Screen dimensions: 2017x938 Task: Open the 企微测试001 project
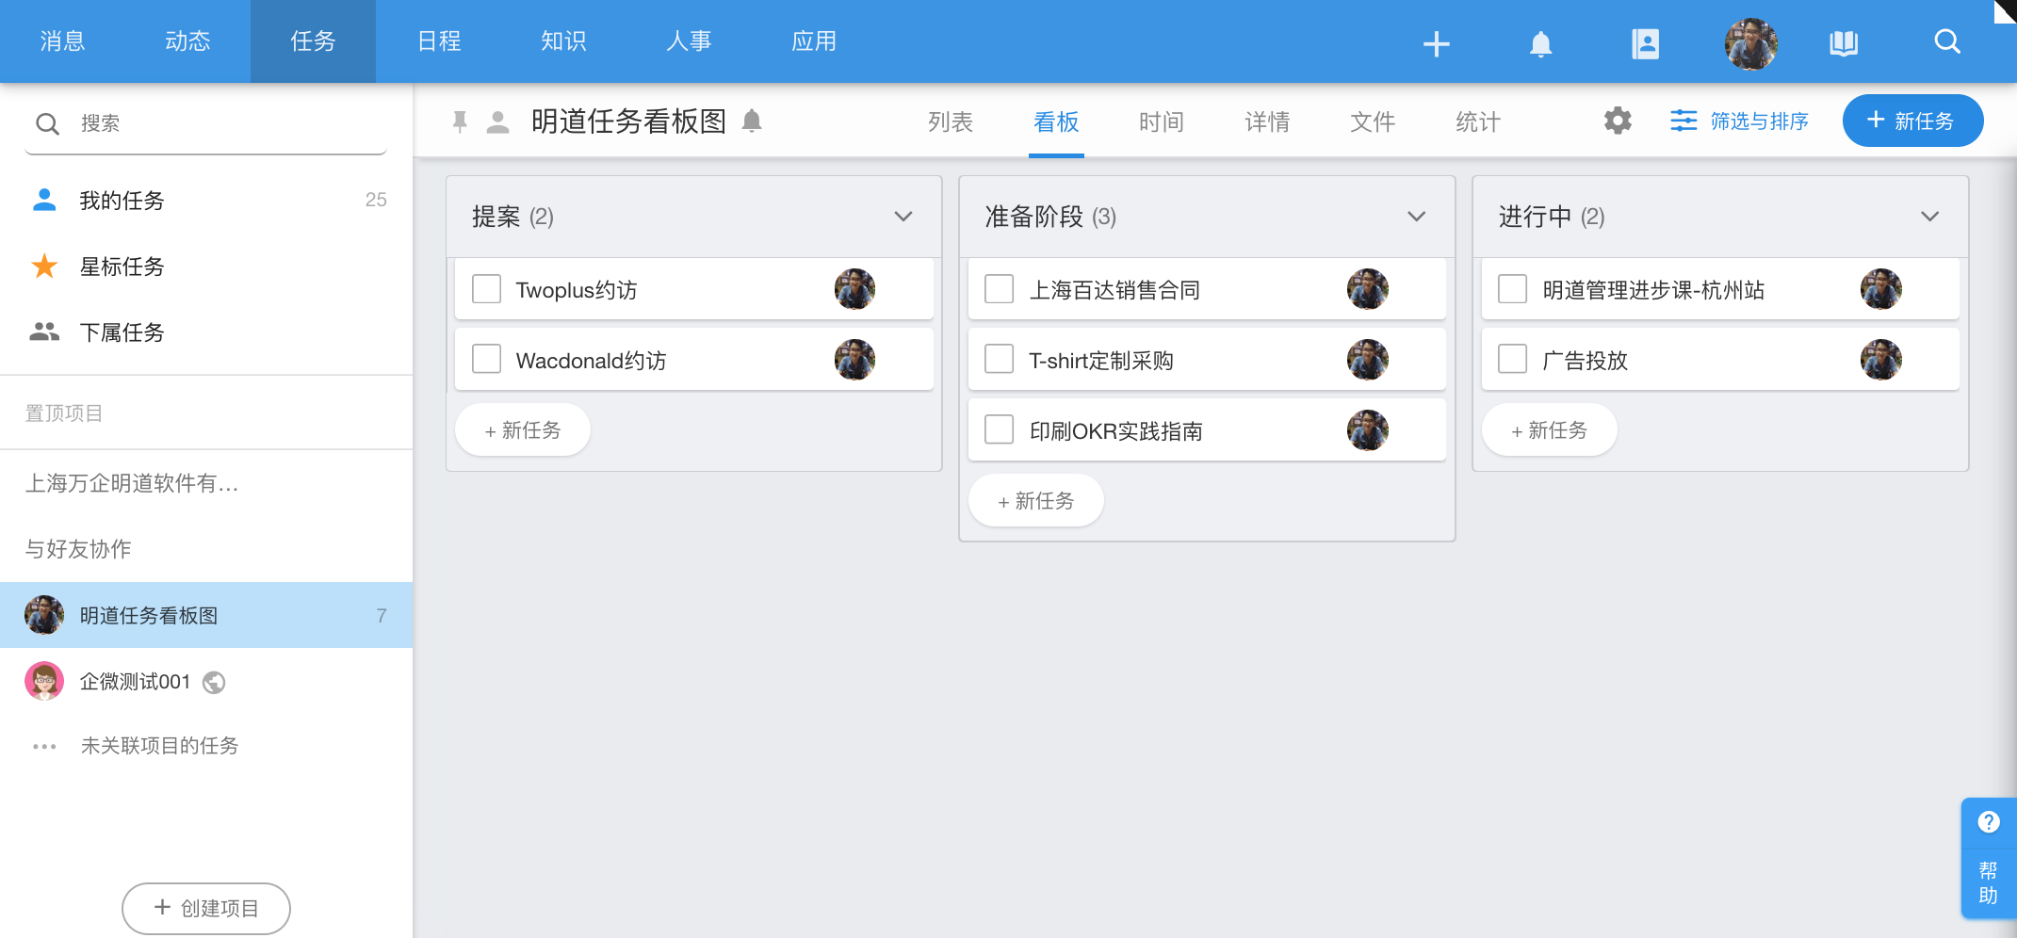pos(206,681)
